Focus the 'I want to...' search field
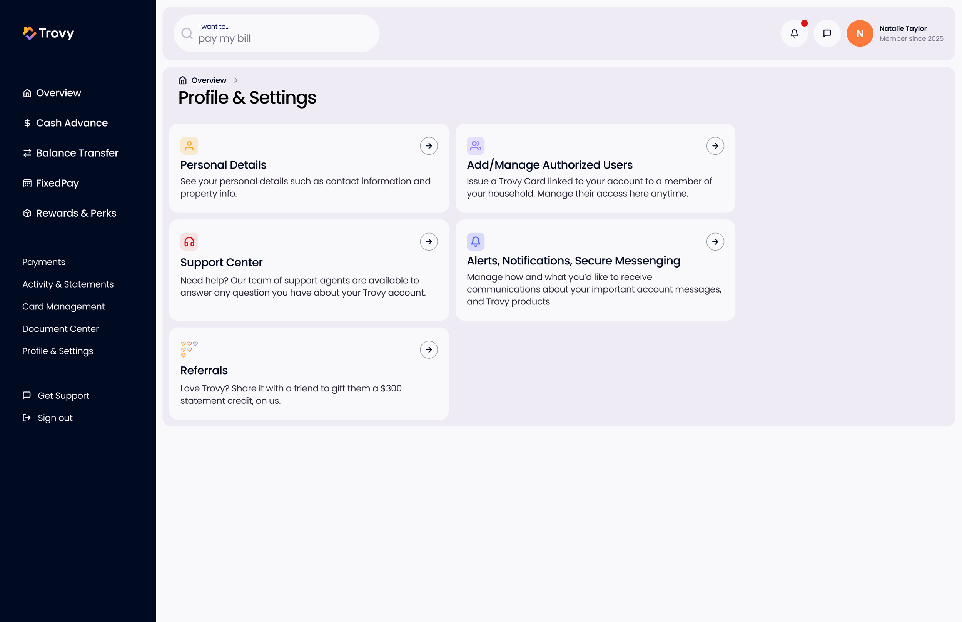 [277, 33]
